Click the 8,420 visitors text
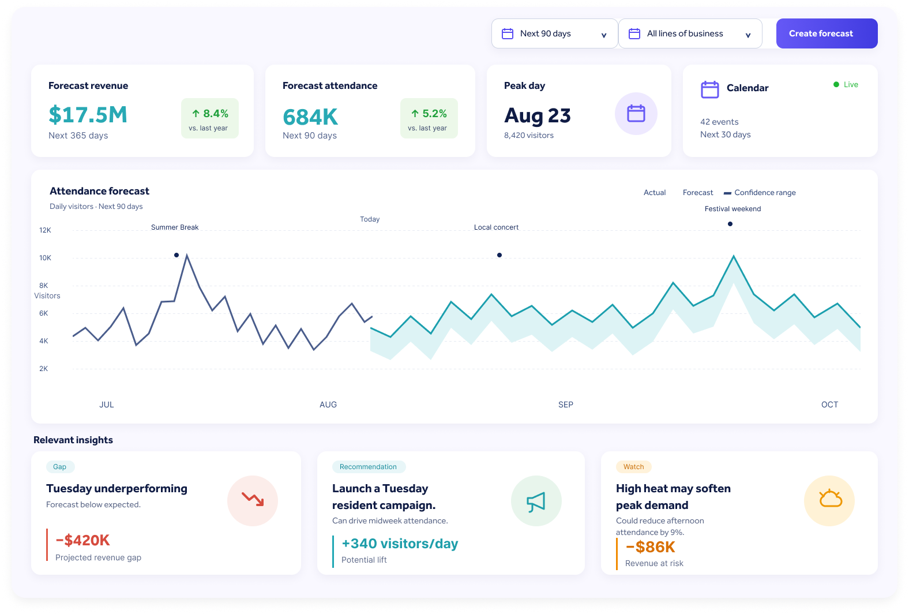909x614 pixels. pos(529,136)
